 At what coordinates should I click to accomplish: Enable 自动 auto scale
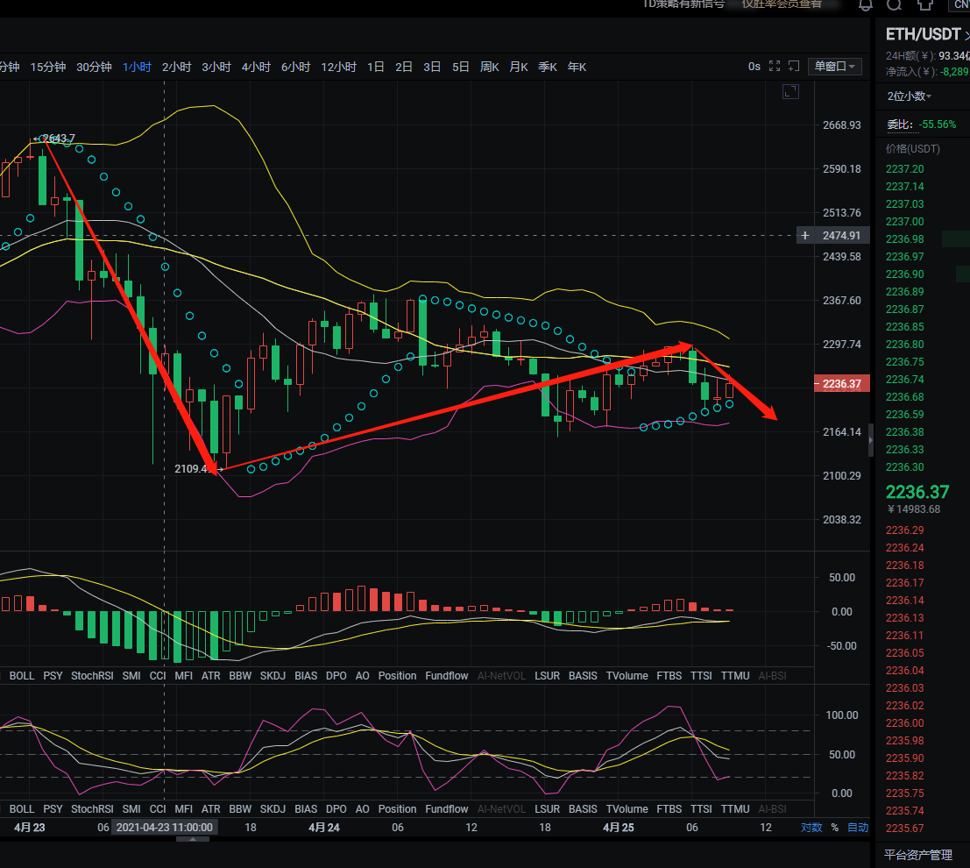[858, 828]
